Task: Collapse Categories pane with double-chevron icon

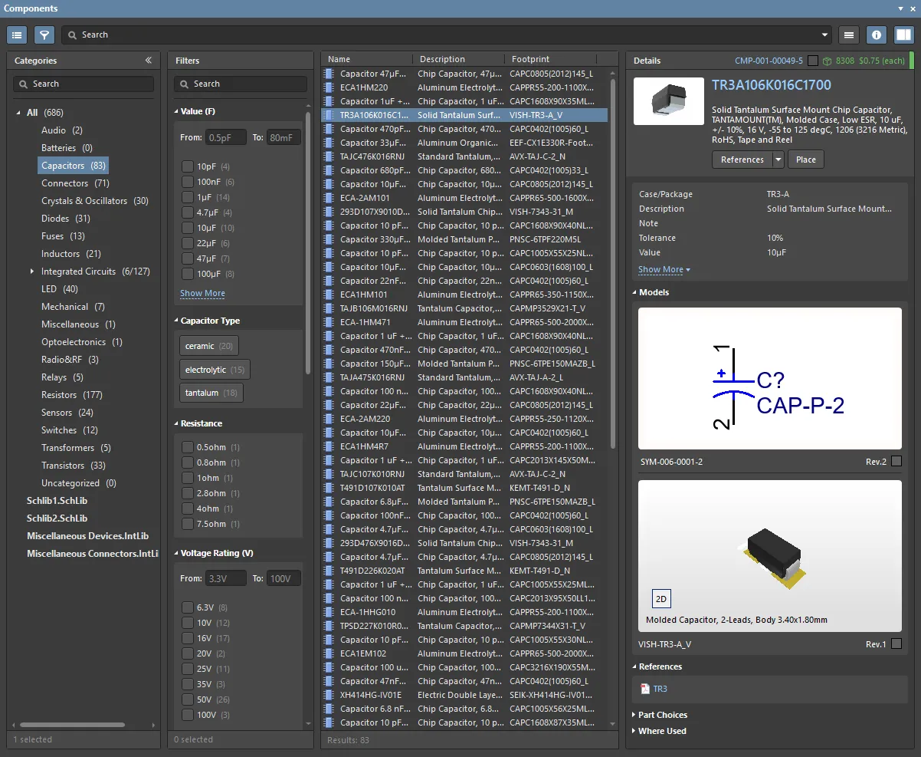Action: pyautogui.click(x=149, y=61)
